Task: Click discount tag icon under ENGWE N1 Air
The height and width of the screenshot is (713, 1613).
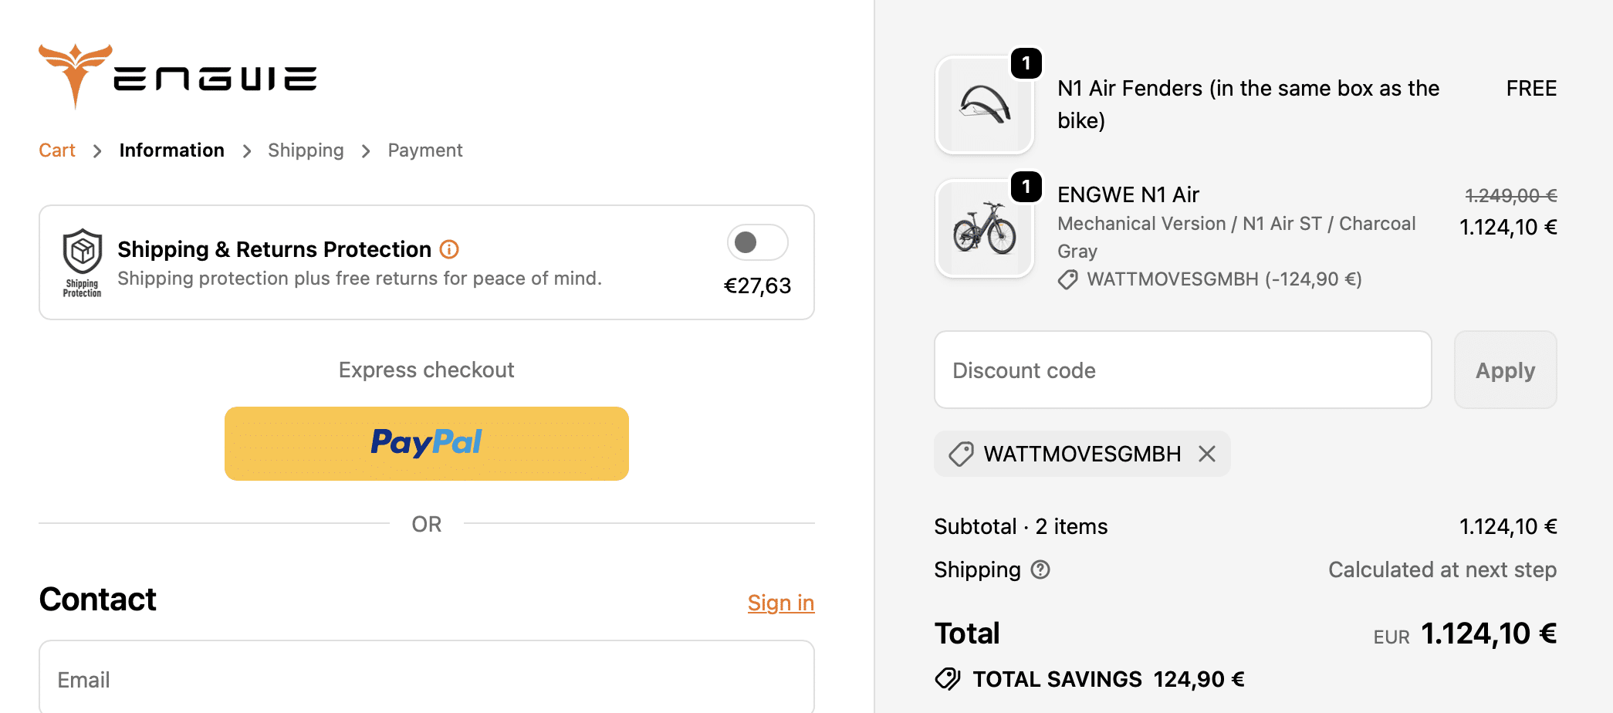Action: click(x=1068, y=279)
